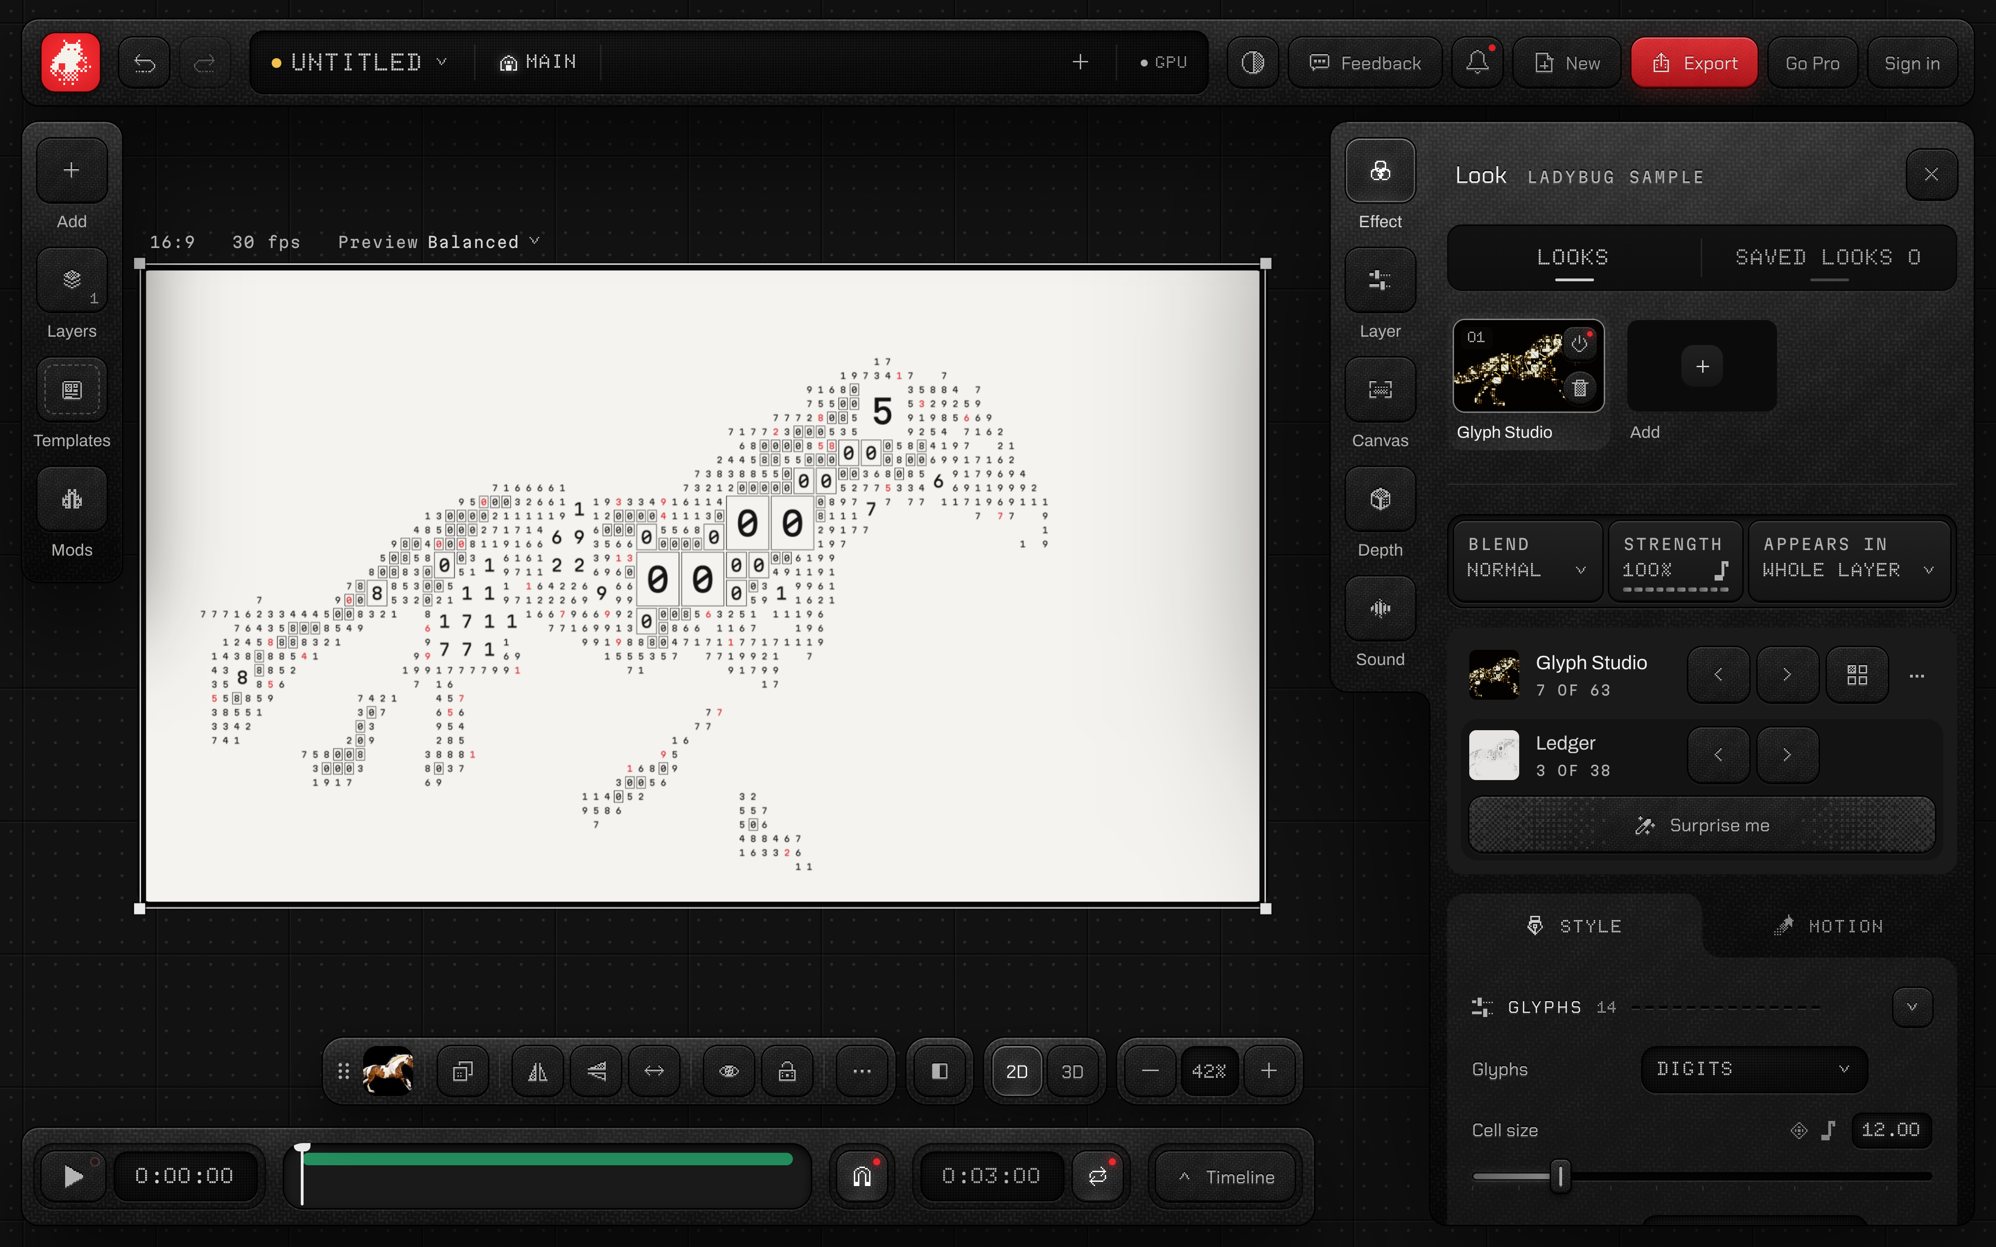The height and width of the screenshot is (1247, 1996).
Task: Open the Canvas settings icon
Action: (x=1380, y=390)
